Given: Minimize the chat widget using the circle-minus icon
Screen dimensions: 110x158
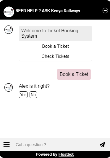Looking at the screenshot, I should [105, 11].
